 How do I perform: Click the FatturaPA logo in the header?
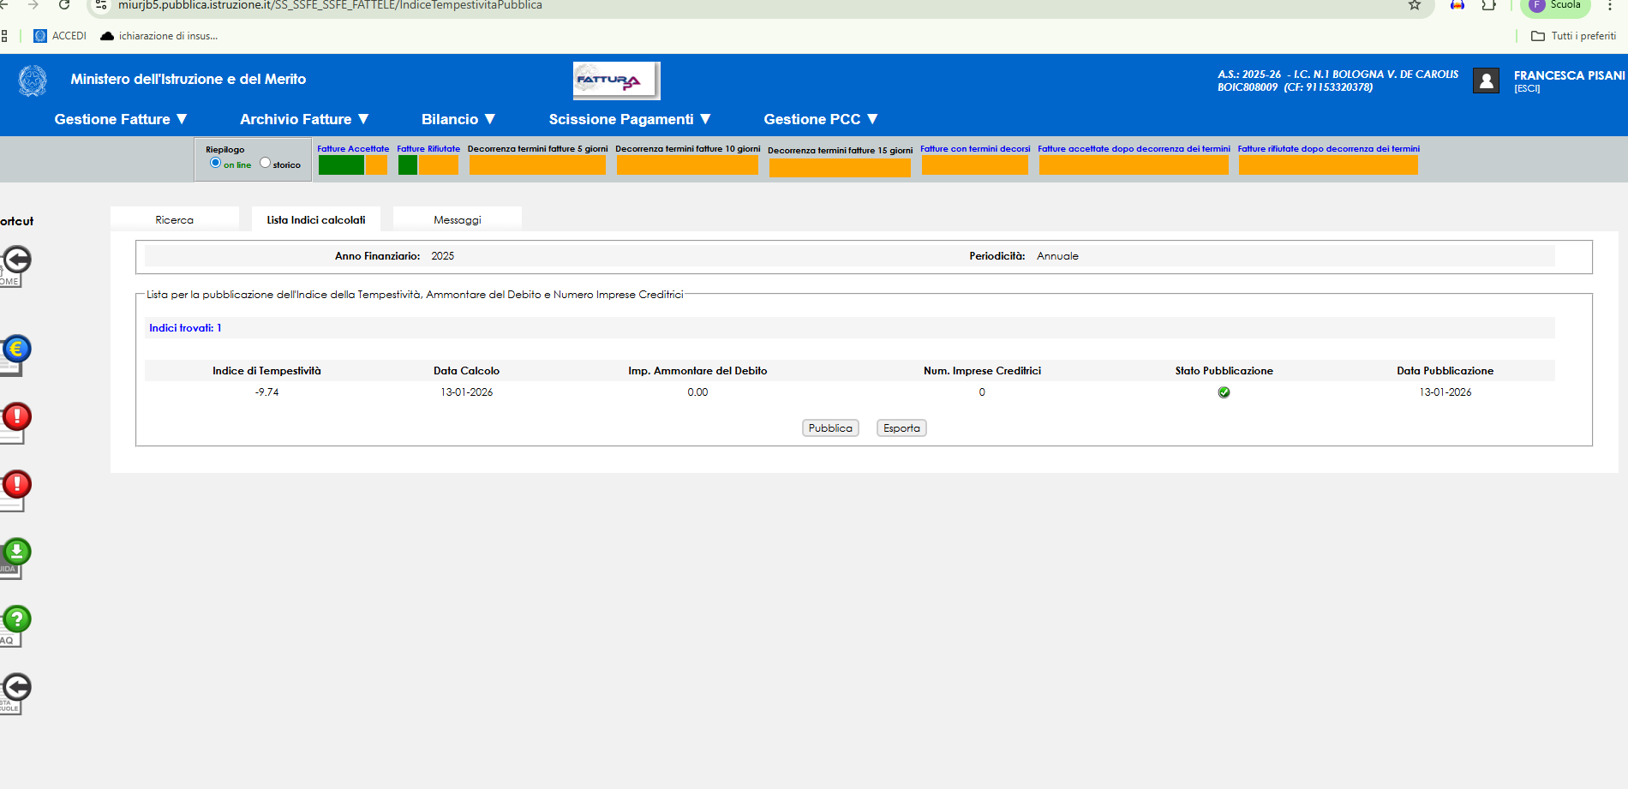[x=615, y=81]
